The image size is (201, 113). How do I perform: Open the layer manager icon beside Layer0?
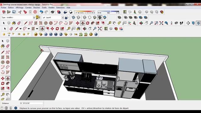[66, 18]
